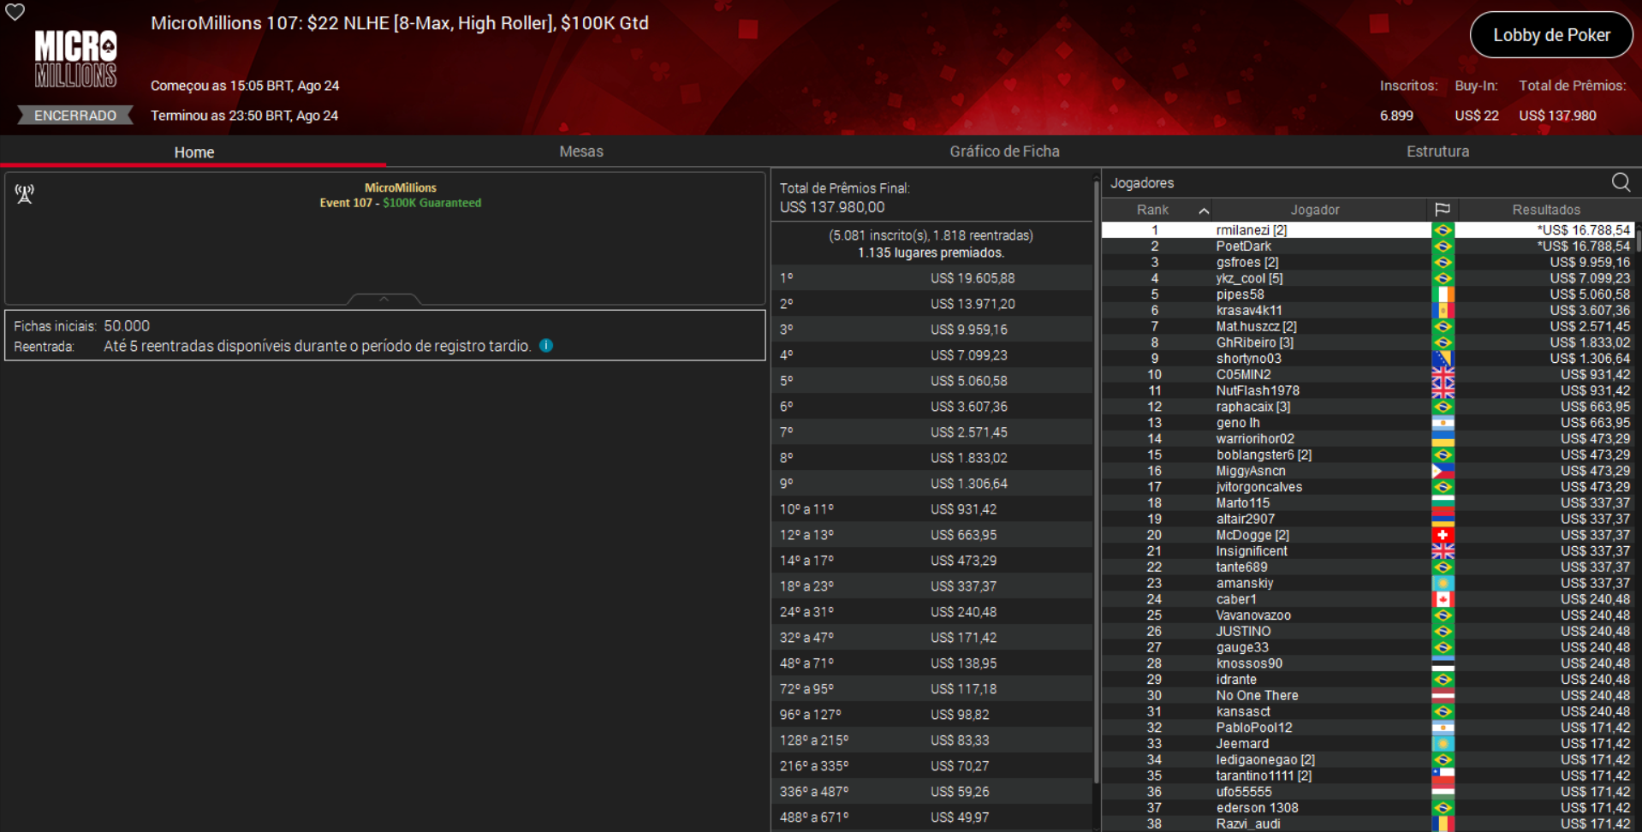Screen dimensions: 1642x832
Task: Click the Total de Prêmios Final amount
Action: 832,207
